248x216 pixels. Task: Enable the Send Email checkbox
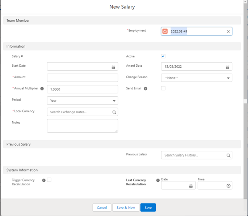pos(163,88)
